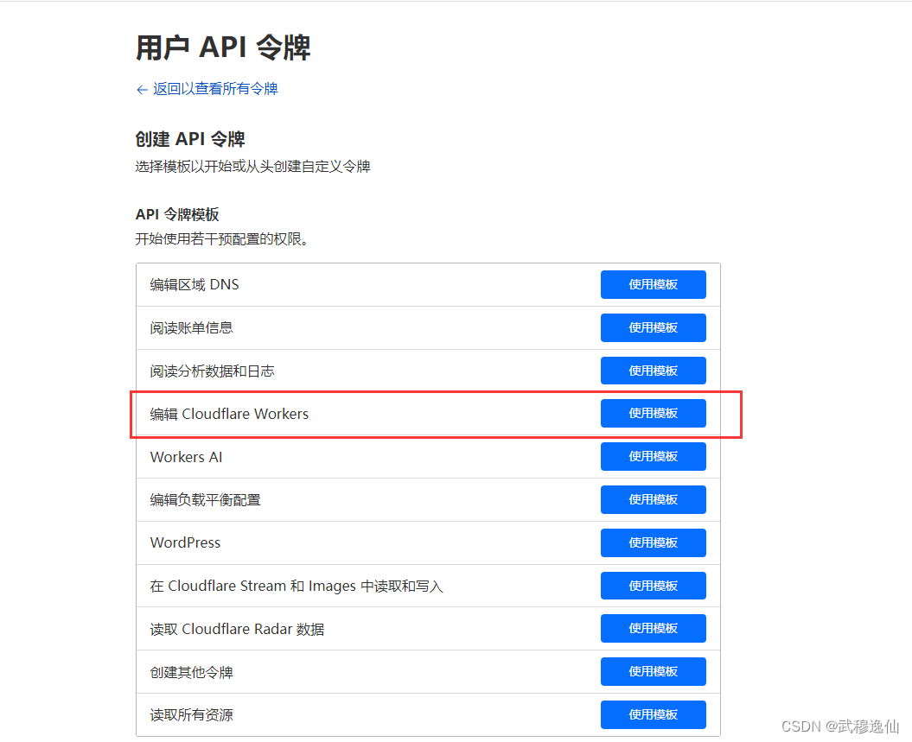Select the 编辑 Cloudflare Workers row label

click(228, 414)
